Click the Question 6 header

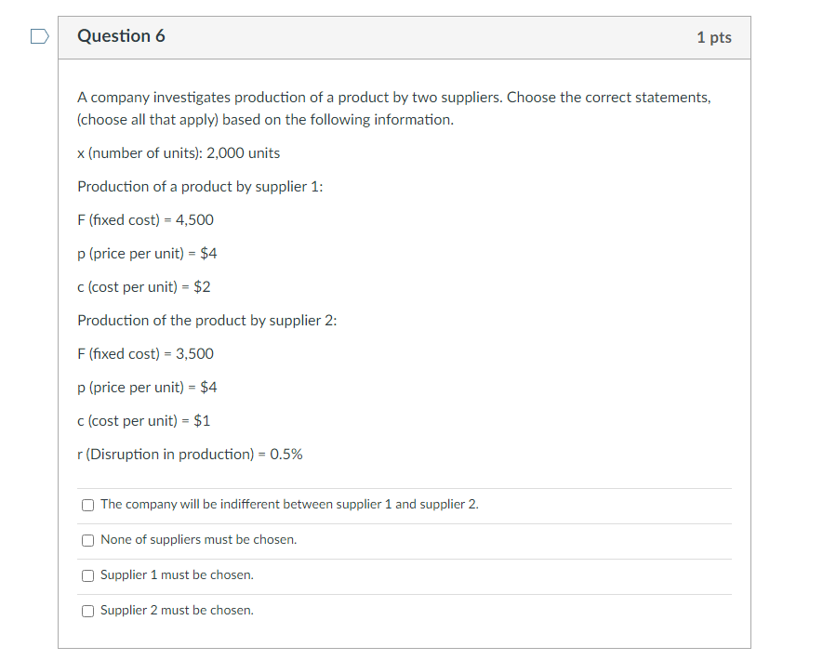122,35
